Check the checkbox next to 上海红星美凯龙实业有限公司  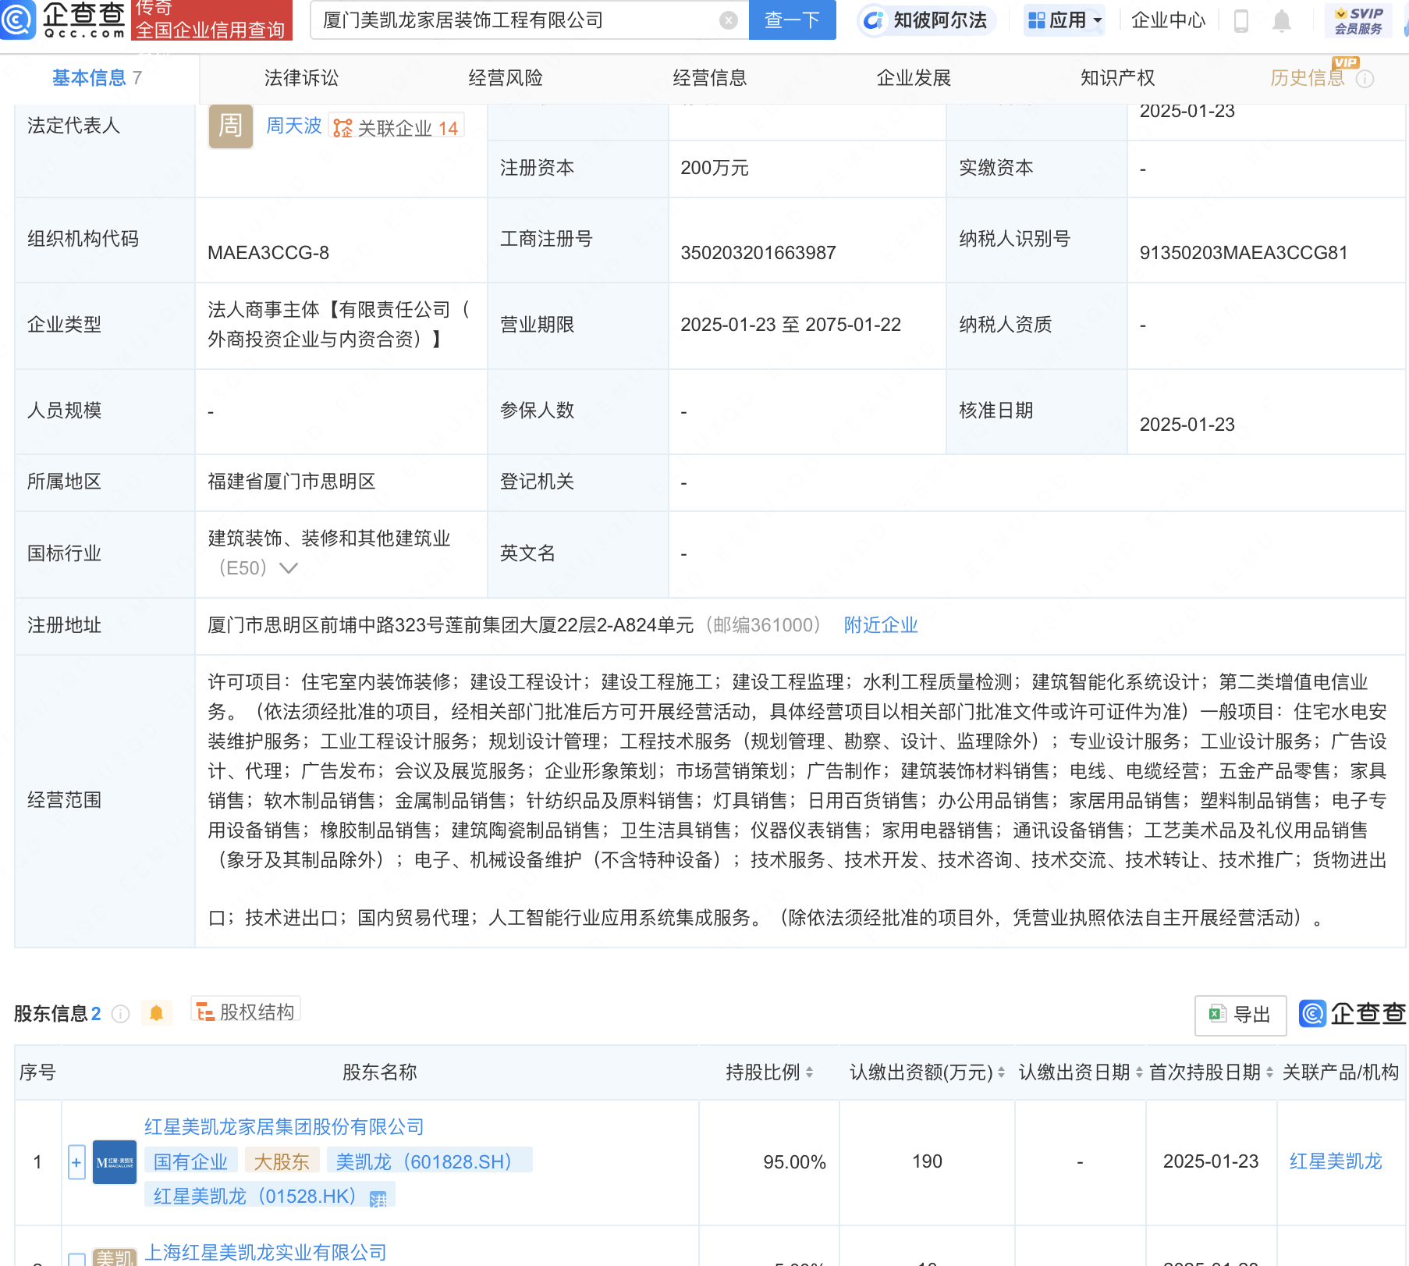click(76, 1255)
